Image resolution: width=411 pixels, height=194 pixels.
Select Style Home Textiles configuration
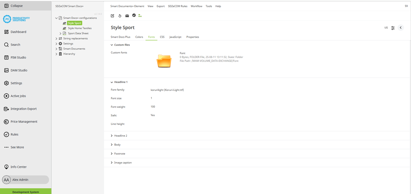tap(80, 28)
